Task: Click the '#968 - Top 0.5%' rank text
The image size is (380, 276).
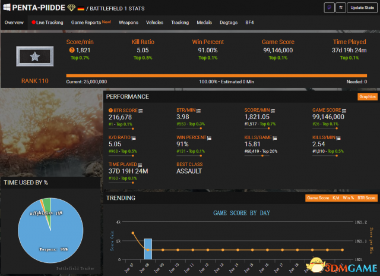Action: tap(123, 152)
